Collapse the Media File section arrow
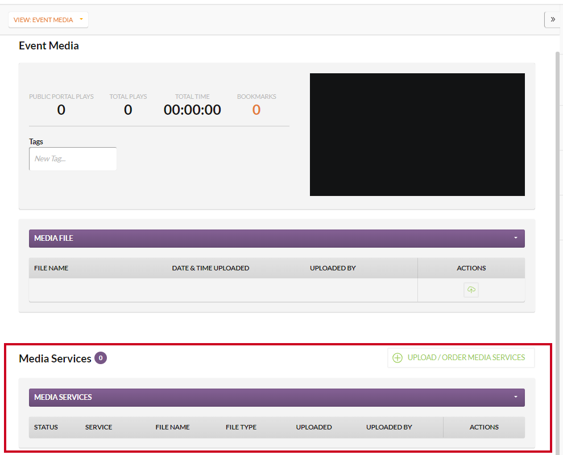 516,238
